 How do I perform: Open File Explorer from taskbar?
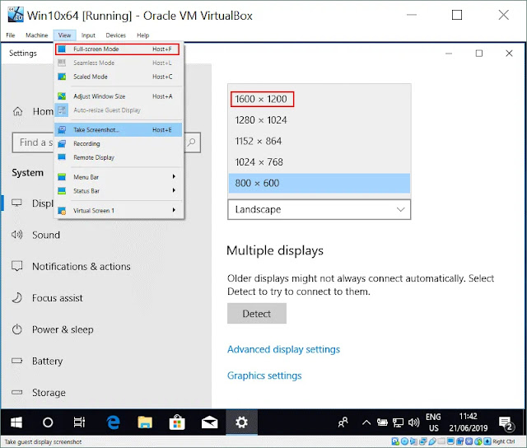(145, 422)
